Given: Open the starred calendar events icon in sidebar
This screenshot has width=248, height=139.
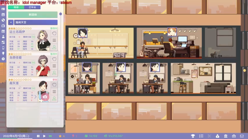Looking at the screenshot, I should (3, 31).
